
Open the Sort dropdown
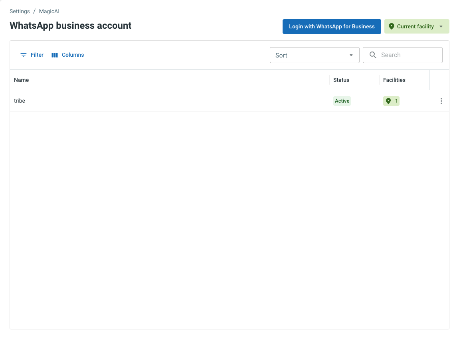[315, 55]
